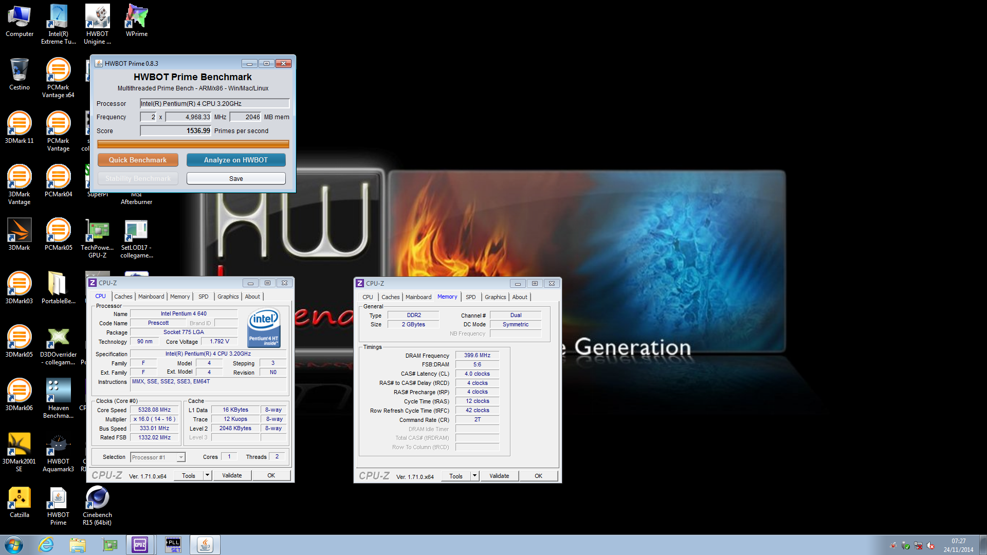Open the Computer desktop icon

click(20, 22)
